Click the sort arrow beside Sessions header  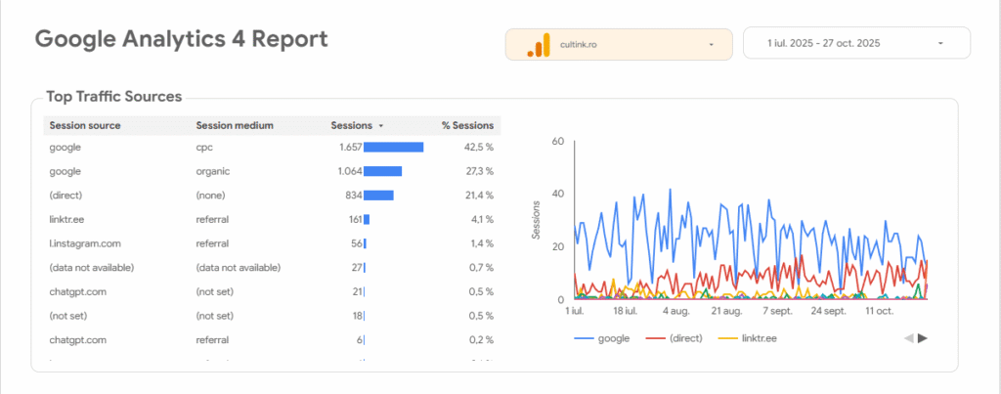tap(380, 126)
